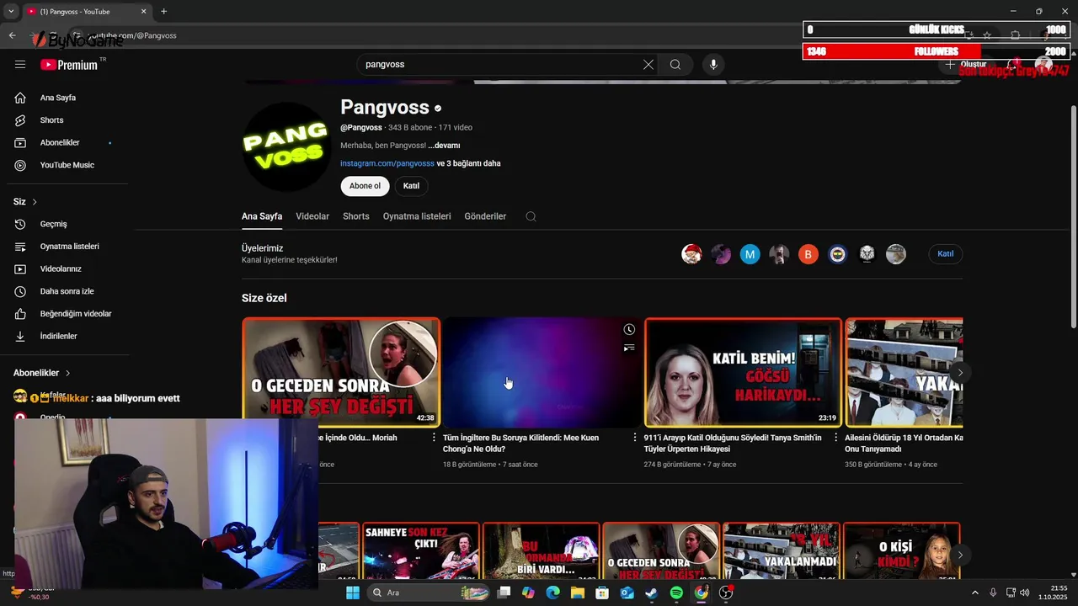
Task: Click the Abone ol subscribe button
Action: click(365, 186)
